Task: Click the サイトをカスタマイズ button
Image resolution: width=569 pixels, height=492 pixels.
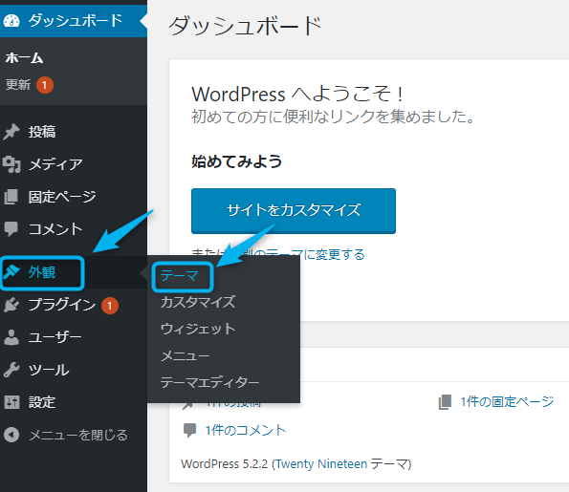Action: [x=294, y=210]
